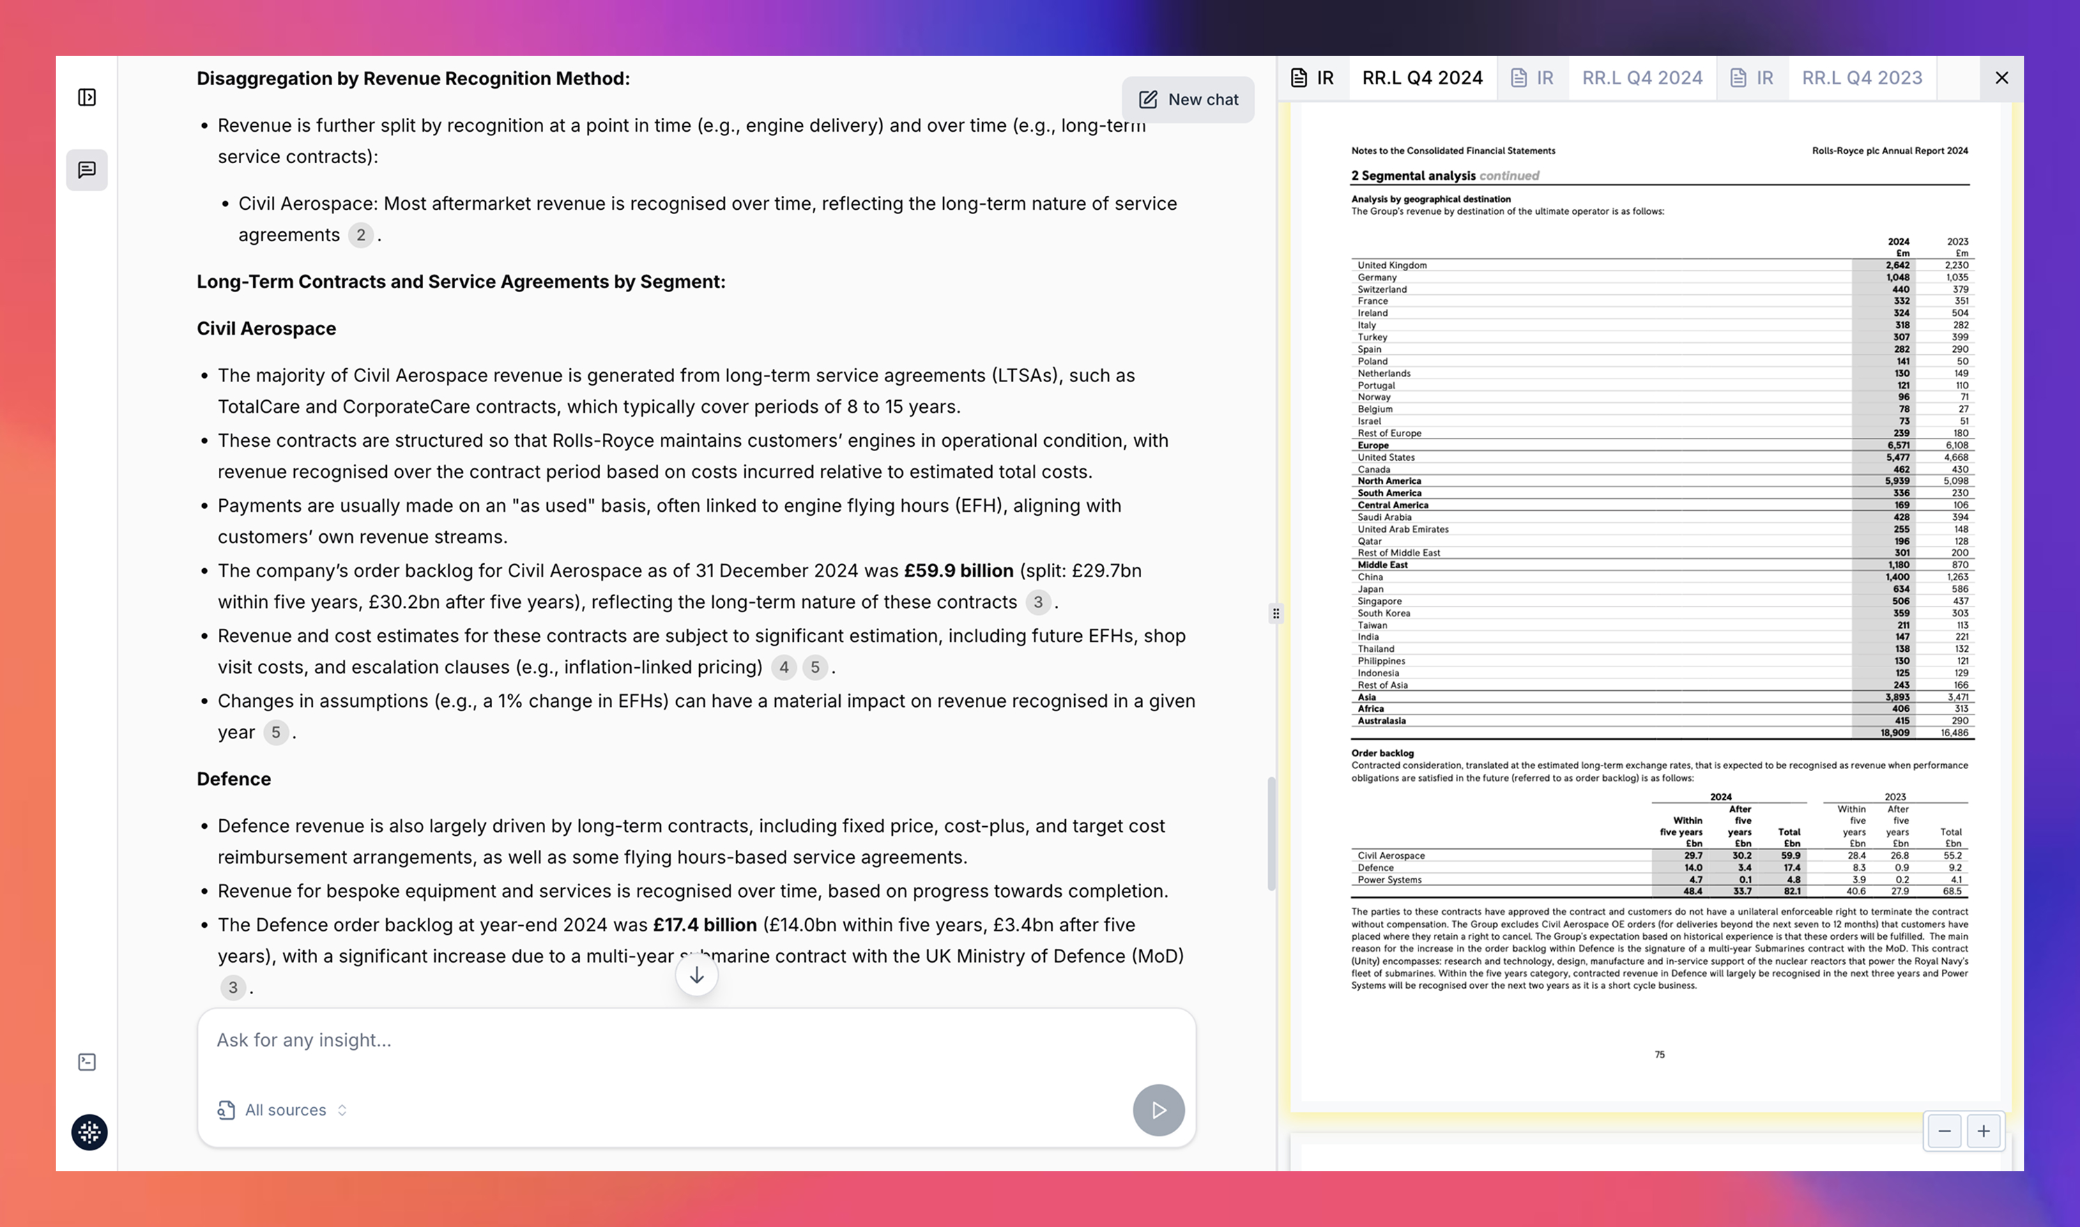Click 'Analysis by geographical destination' subheading

tap(1430, 199)
